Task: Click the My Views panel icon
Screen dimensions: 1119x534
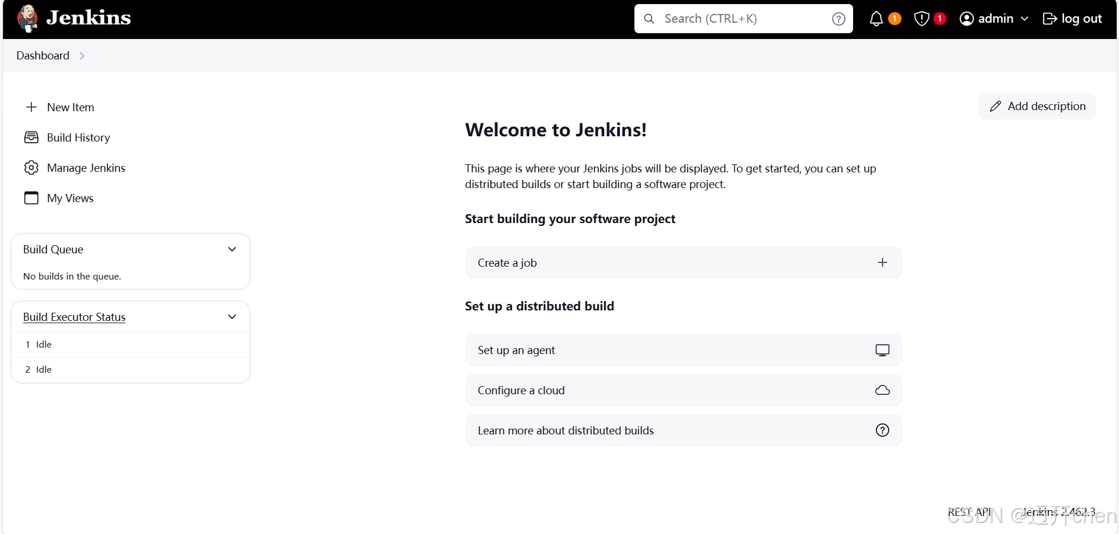Action: (x=31, y=198)
